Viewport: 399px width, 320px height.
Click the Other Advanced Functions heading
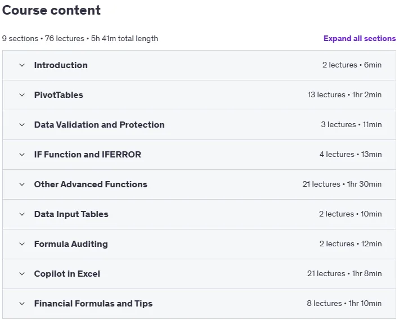click(x=91, y=184)
